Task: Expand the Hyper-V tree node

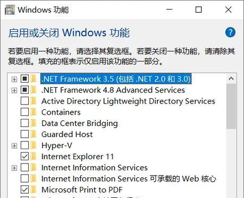Action: pyautogui.click(x=14, y=146)
